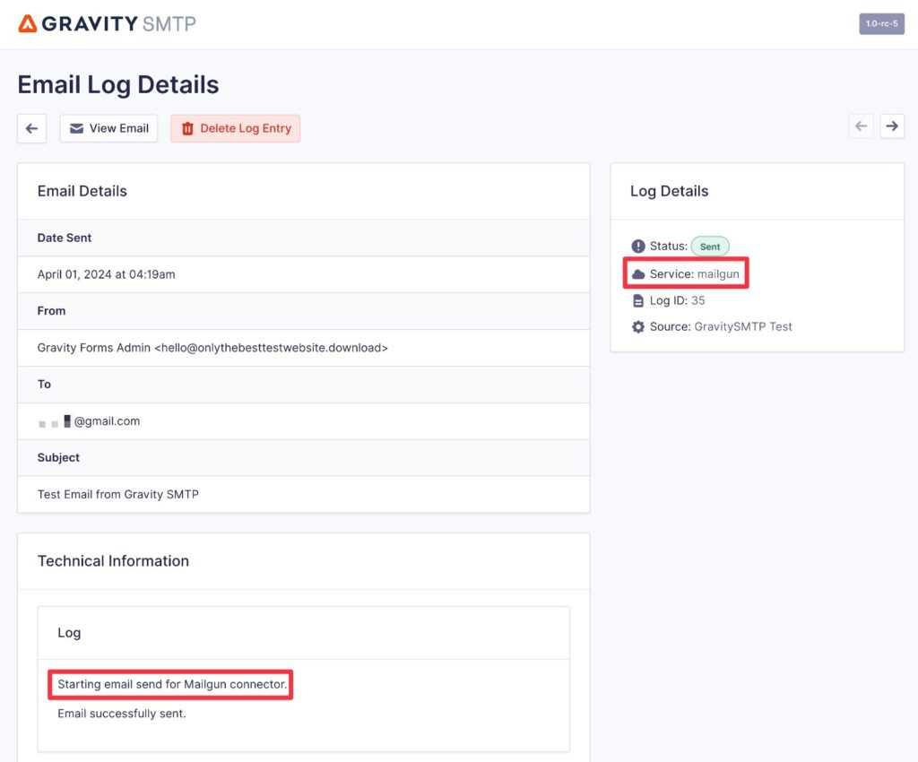Click the cloud icon beside Service
Viewport: 918px width, 762px height.
click(x=636, y=273)
